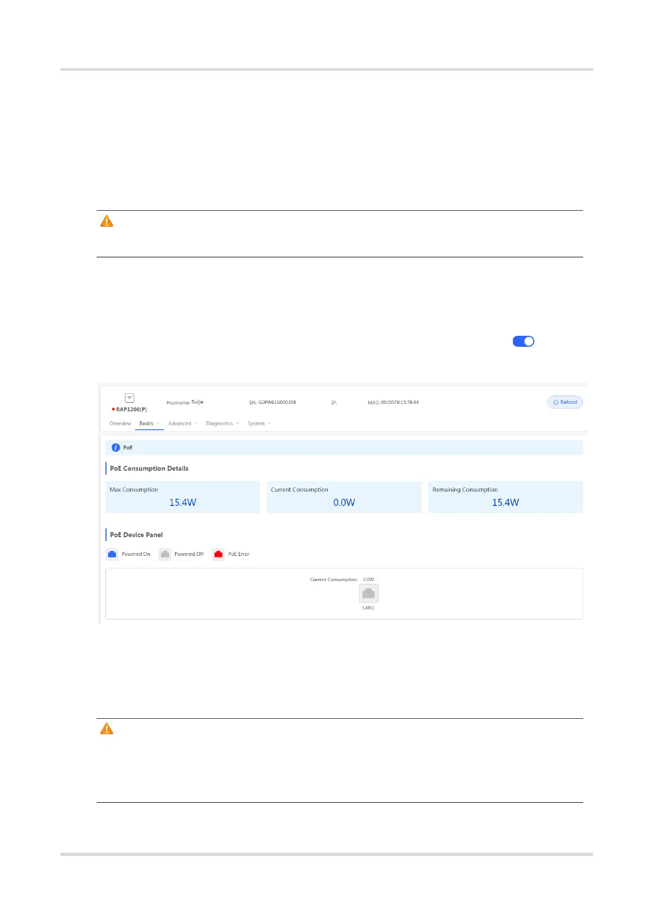This screenshot has width=654, height=924.
Task: Click the PoE info icon
Action: click(x=115, y=448)
